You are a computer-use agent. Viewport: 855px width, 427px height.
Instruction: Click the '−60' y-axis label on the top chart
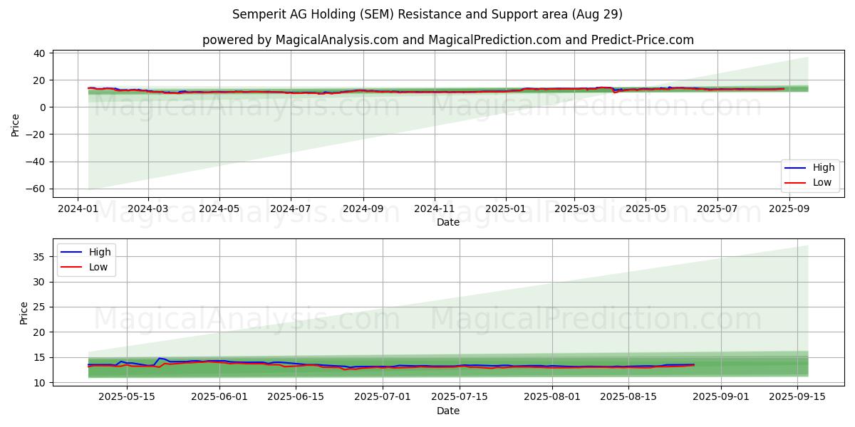[36, 189]
